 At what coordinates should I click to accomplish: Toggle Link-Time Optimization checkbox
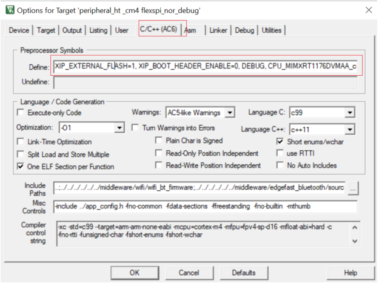[22, 141]
